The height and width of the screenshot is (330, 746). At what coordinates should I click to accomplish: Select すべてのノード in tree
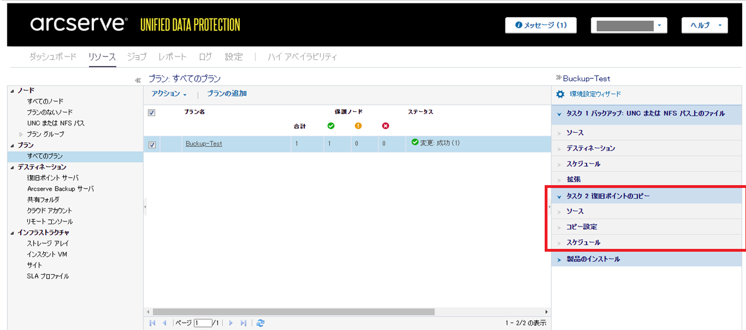pyautogui.click(x=45, y=101)
